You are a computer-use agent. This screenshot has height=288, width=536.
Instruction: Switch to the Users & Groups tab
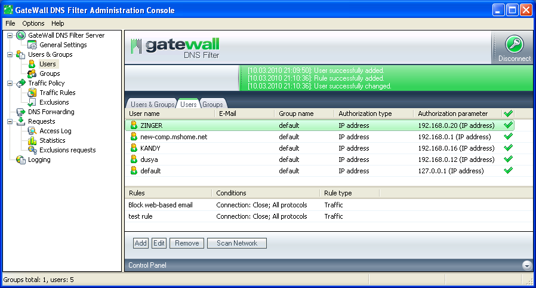(152, 105)
